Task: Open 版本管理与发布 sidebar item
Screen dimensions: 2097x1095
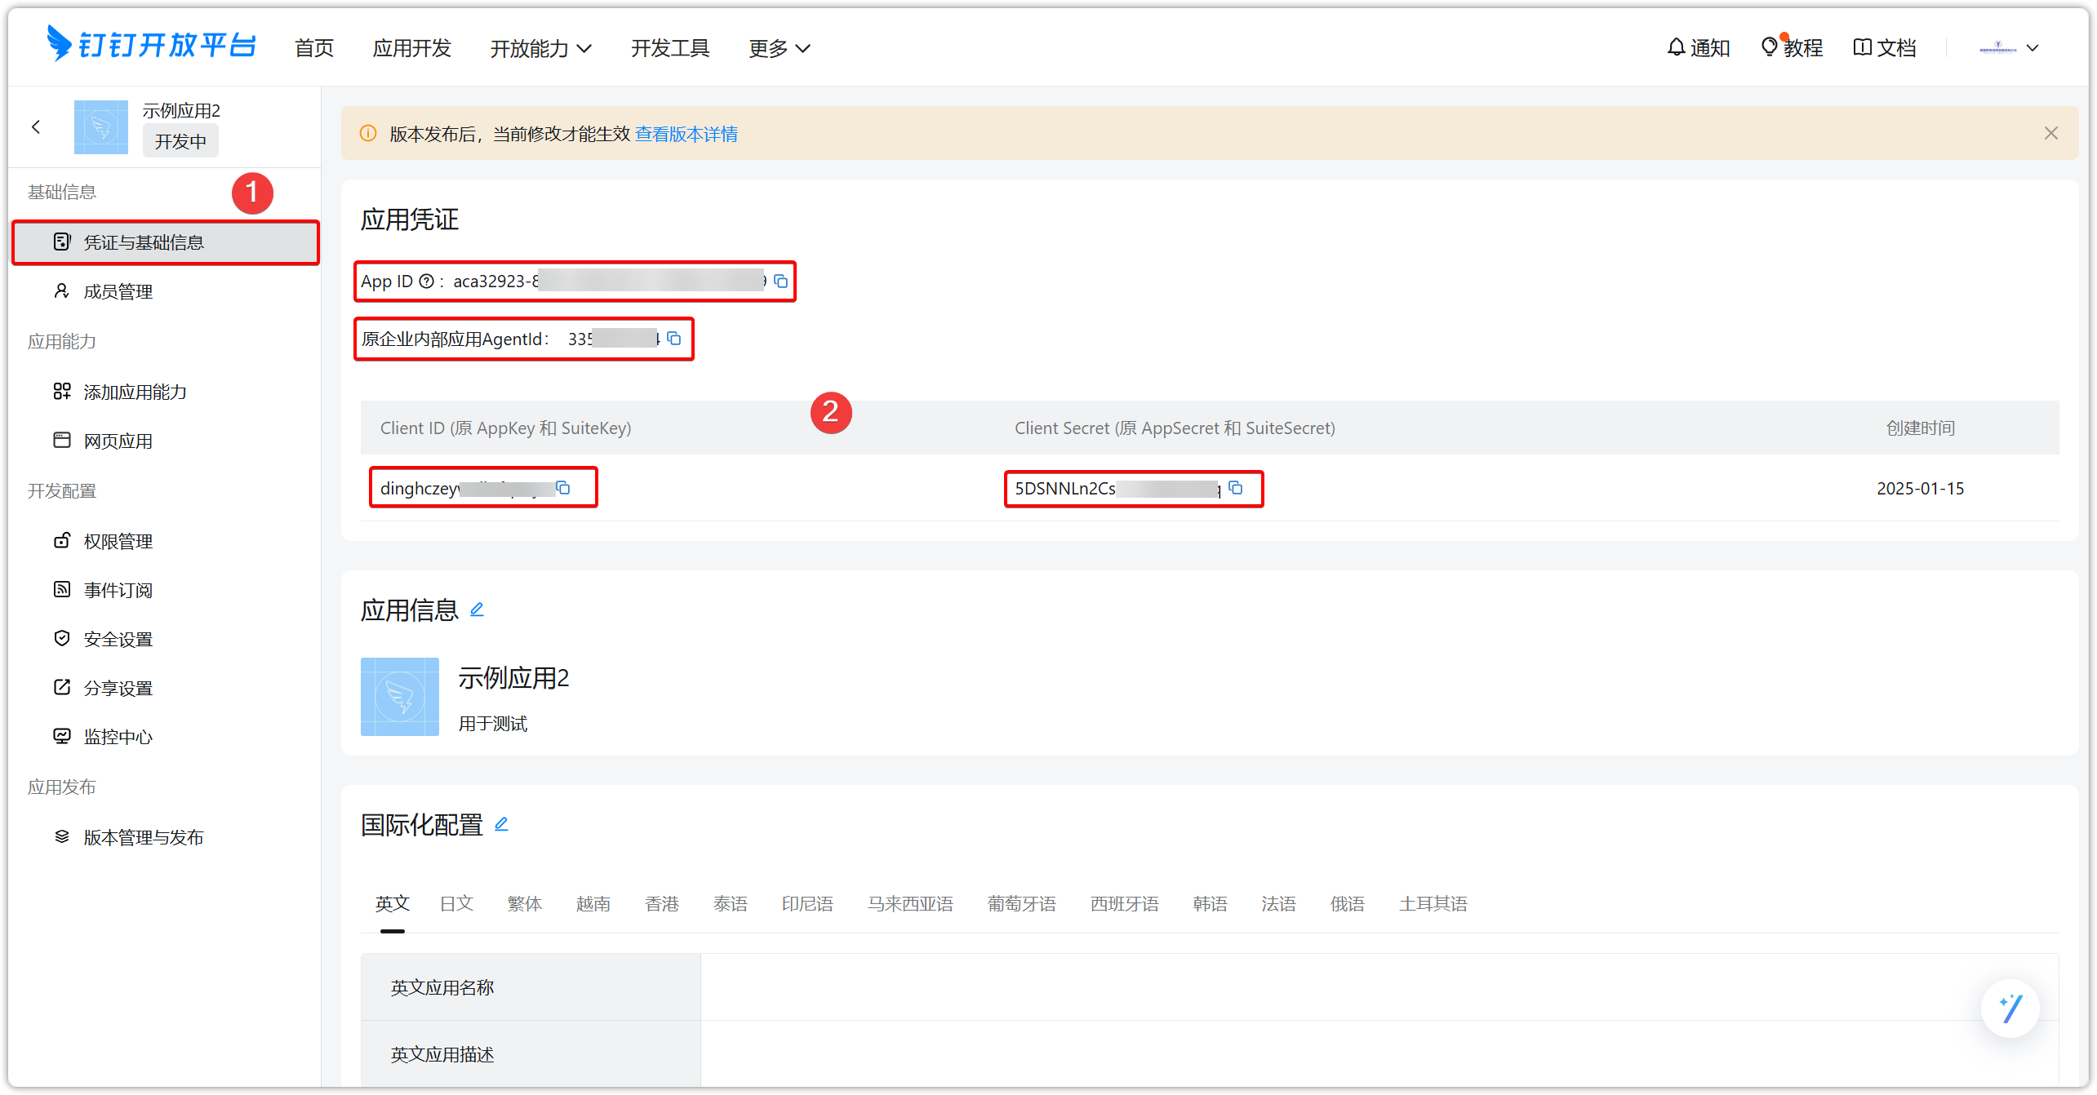Action: [166, 837]
